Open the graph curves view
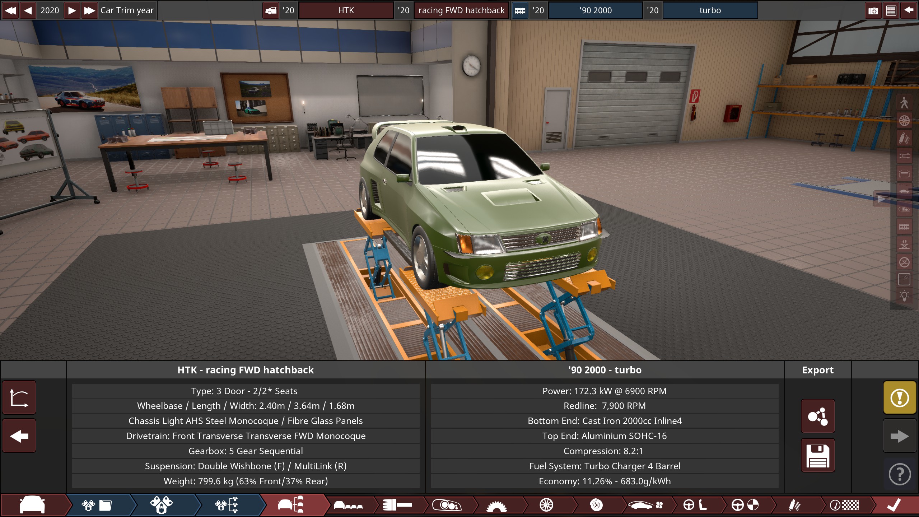This screenshot has width=919, height=517. click(x=19, y=397)
